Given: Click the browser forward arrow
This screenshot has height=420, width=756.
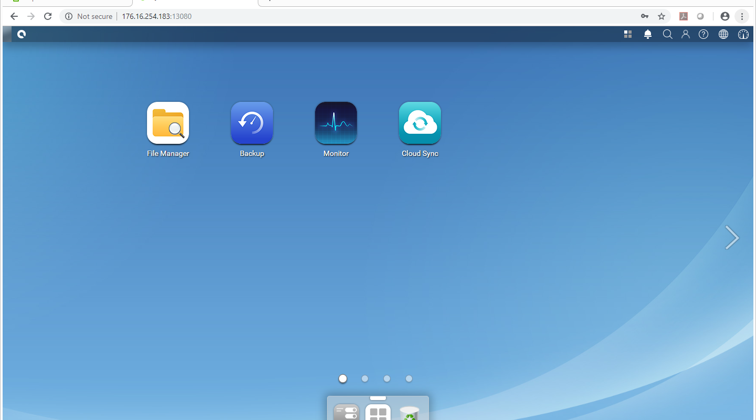Looking at the screenshot, I should (31, 16).
